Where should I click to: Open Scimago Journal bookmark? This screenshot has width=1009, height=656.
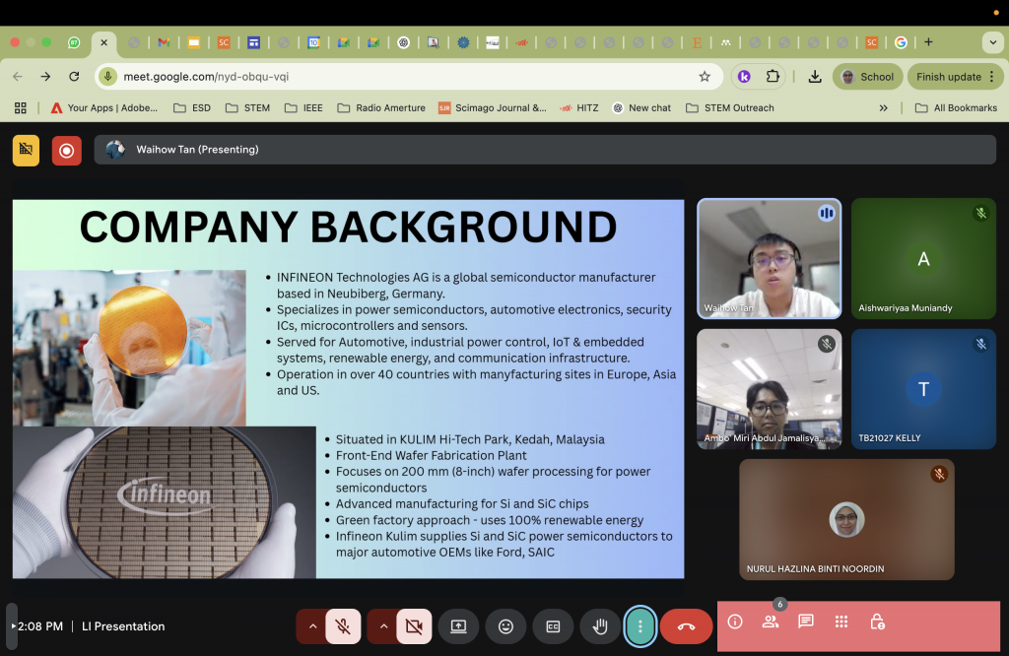(493, 108)
